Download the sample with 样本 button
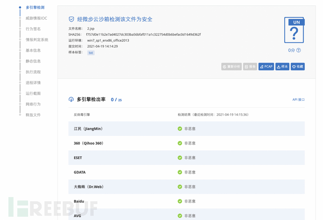This screenshot has height=220, width=323. [x=282, y=66]
